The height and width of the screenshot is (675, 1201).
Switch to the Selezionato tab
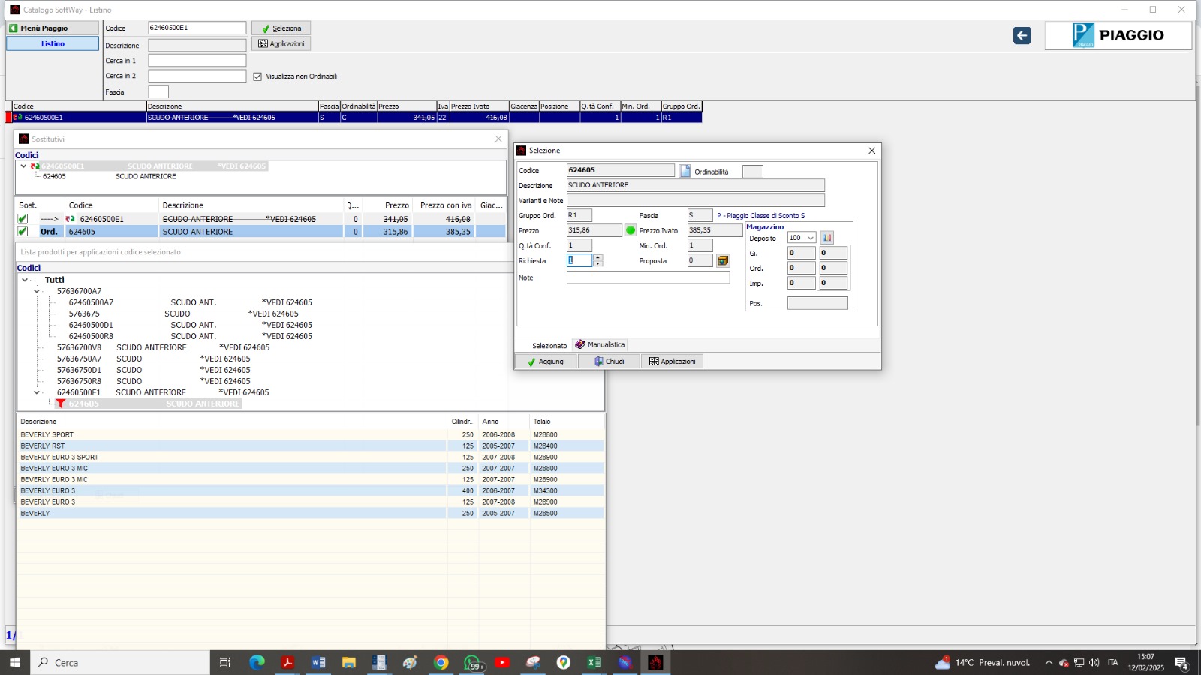(x=549, y=346)
